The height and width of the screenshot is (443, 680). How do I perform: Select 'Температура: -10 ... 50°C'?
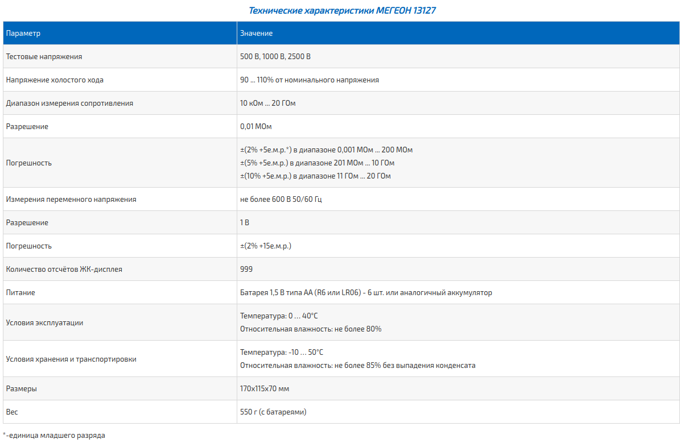click(x=282, y=353)
